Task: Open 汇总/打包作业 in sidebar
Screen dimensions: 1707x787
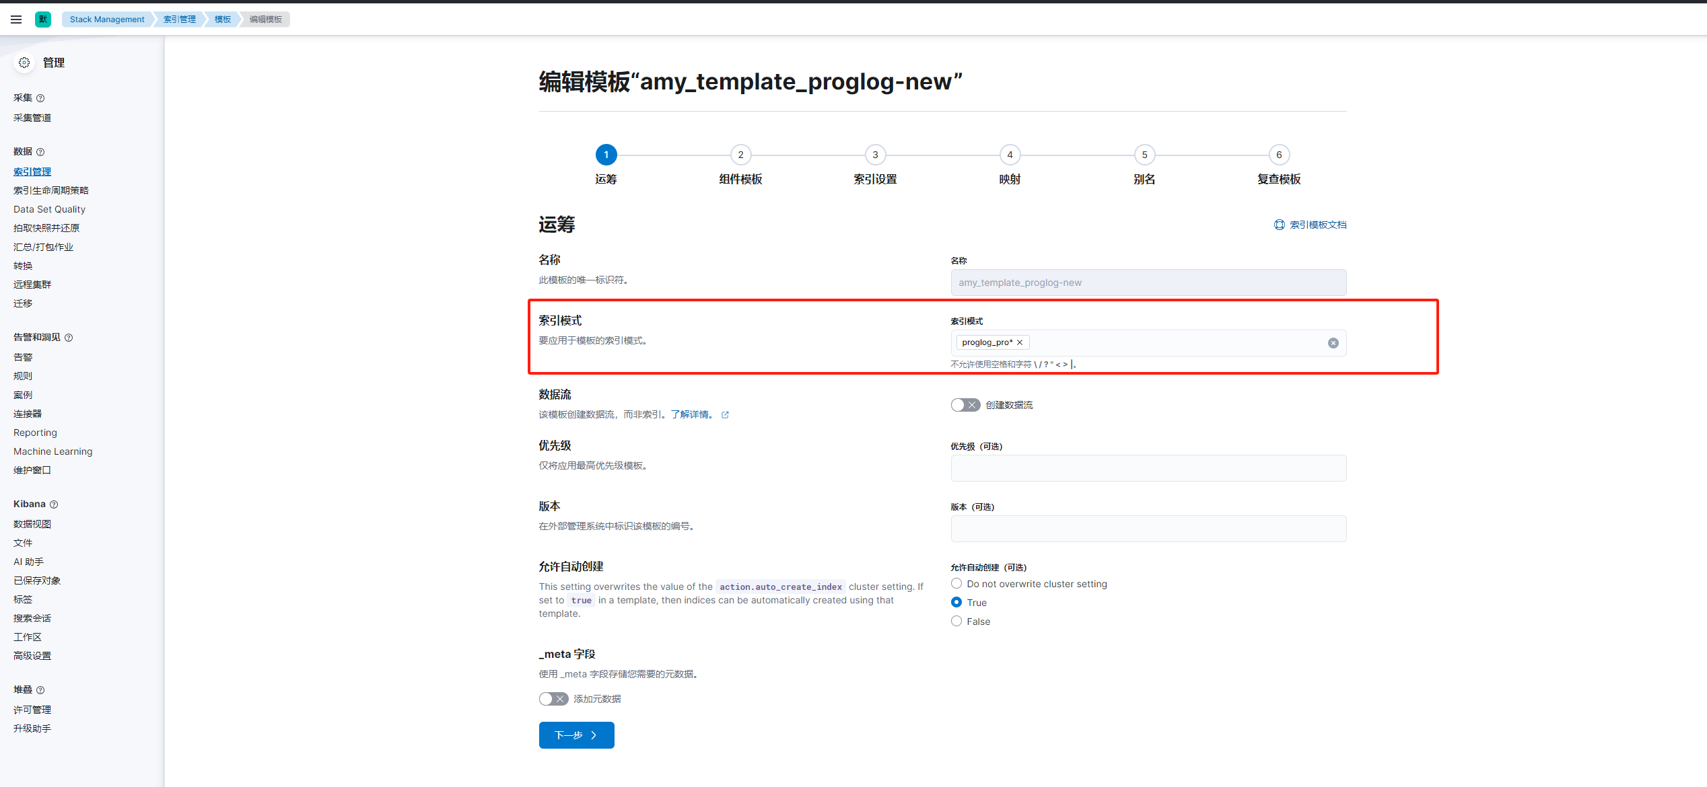Action: point(43,247)
